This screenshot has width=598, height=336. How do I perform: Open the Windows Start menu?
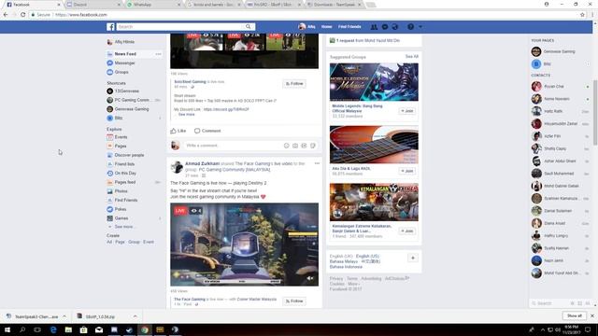pyautogui.click(x=7, y=329)
